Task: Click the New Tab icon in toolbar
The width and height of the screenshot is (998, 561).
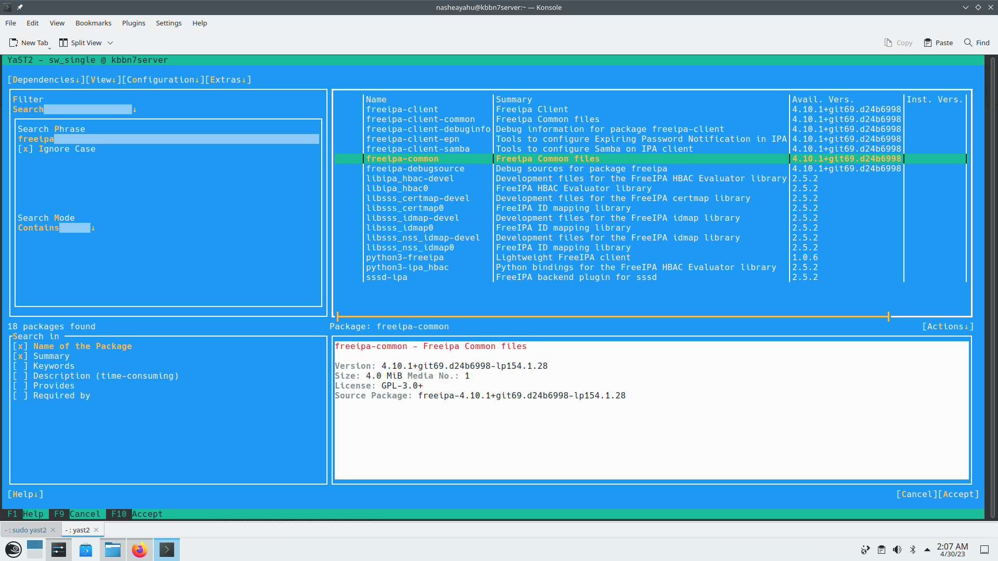Action: 14,43
